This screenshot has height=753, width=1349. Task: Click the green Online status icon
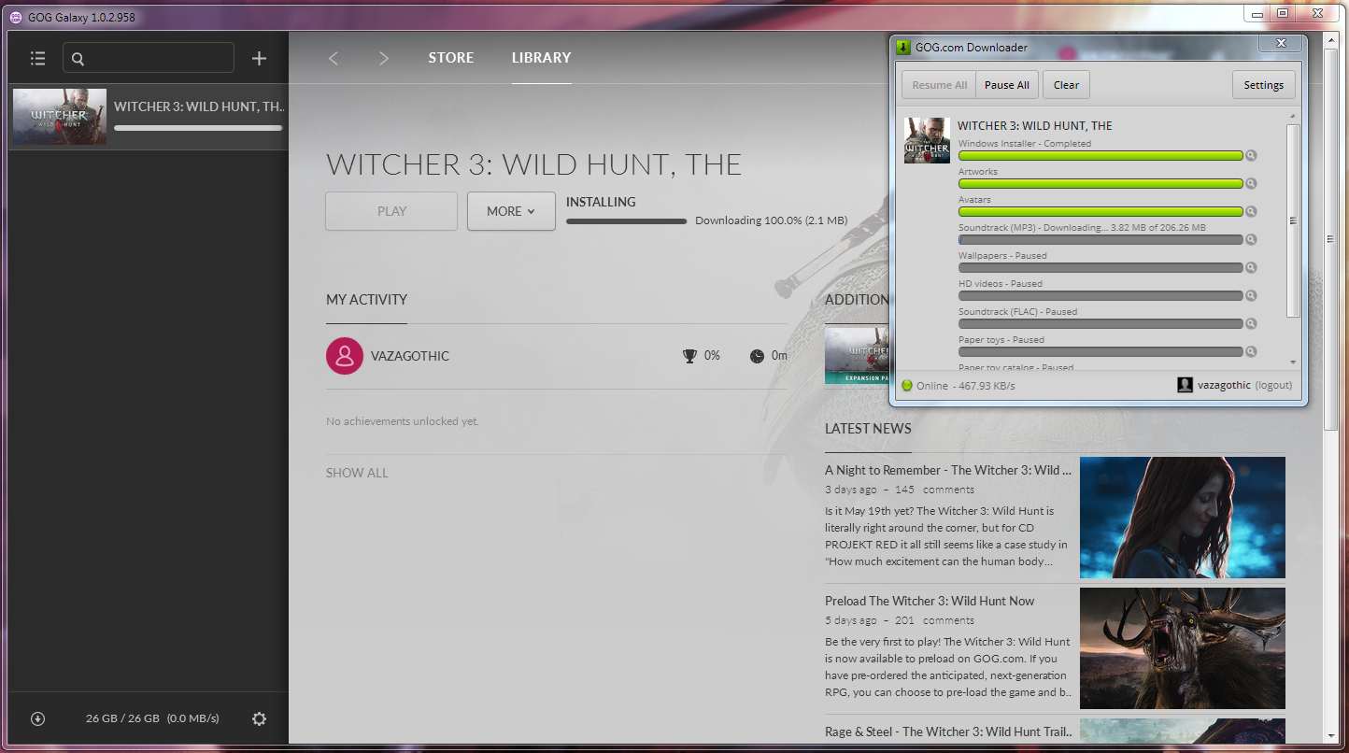(906, 385)
